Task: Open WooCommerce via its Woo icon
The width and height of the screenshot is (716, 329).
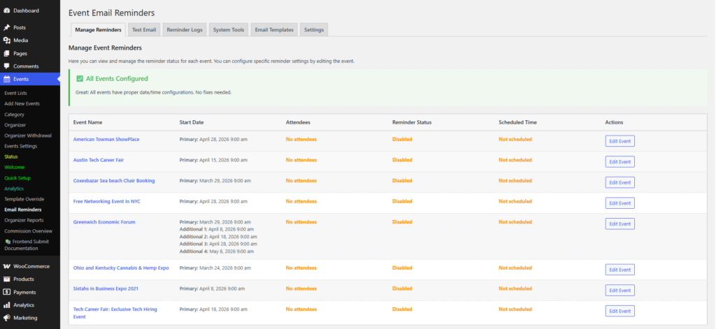Action: [x=6, y=266]
